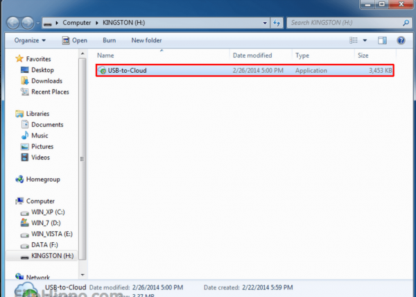Change your view icon button
Image resolution: width=416 pixels, height=297 pixels.
(354, 40)
